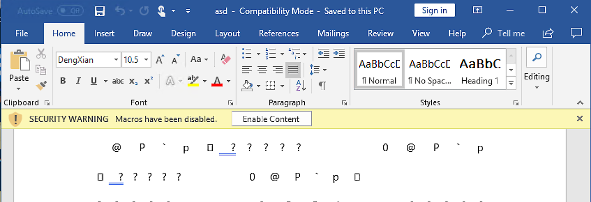Expand the Styles gallery More arrow

point(511,83)
